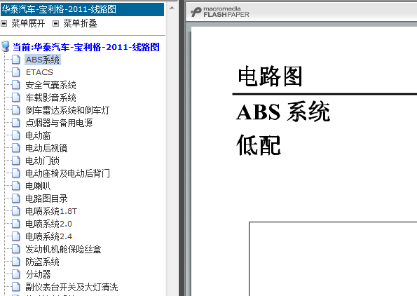Click the page icon beside 点烟器与备用电源
Screen dimensions: 417x296
pyautogui.click(x=16, y=123)
